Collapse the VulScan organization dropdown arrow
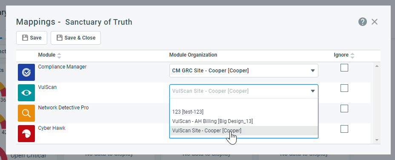Viewport: 395px width, 160px height. 313,91
